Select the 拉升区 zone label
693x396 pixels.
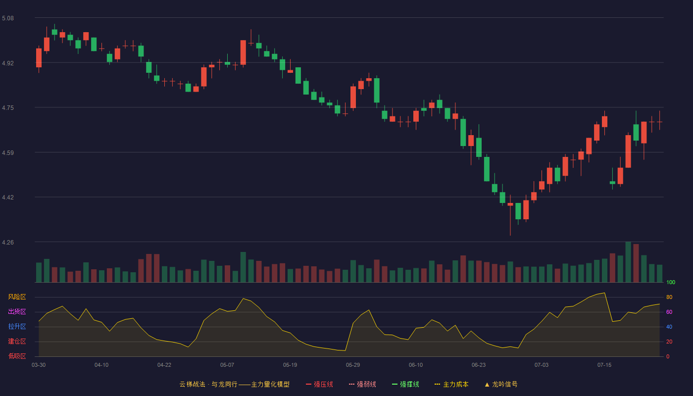tap(17, 327)
